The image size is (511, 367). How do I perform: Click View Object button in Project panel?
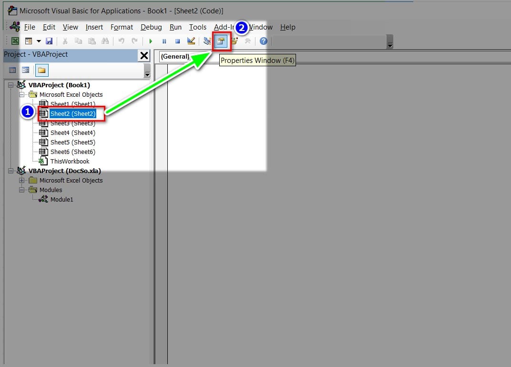pyautogui.click(x=26, y=70)
